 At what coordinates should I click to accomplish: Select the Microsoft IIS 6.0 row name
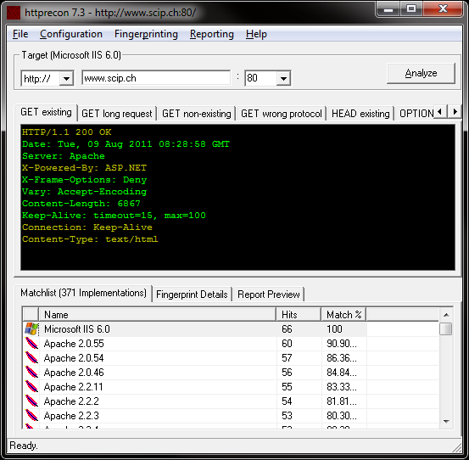tap(77, 329)
